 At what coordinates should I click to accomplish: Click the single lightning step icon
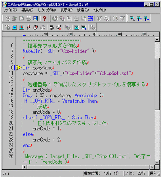[28, 27]
